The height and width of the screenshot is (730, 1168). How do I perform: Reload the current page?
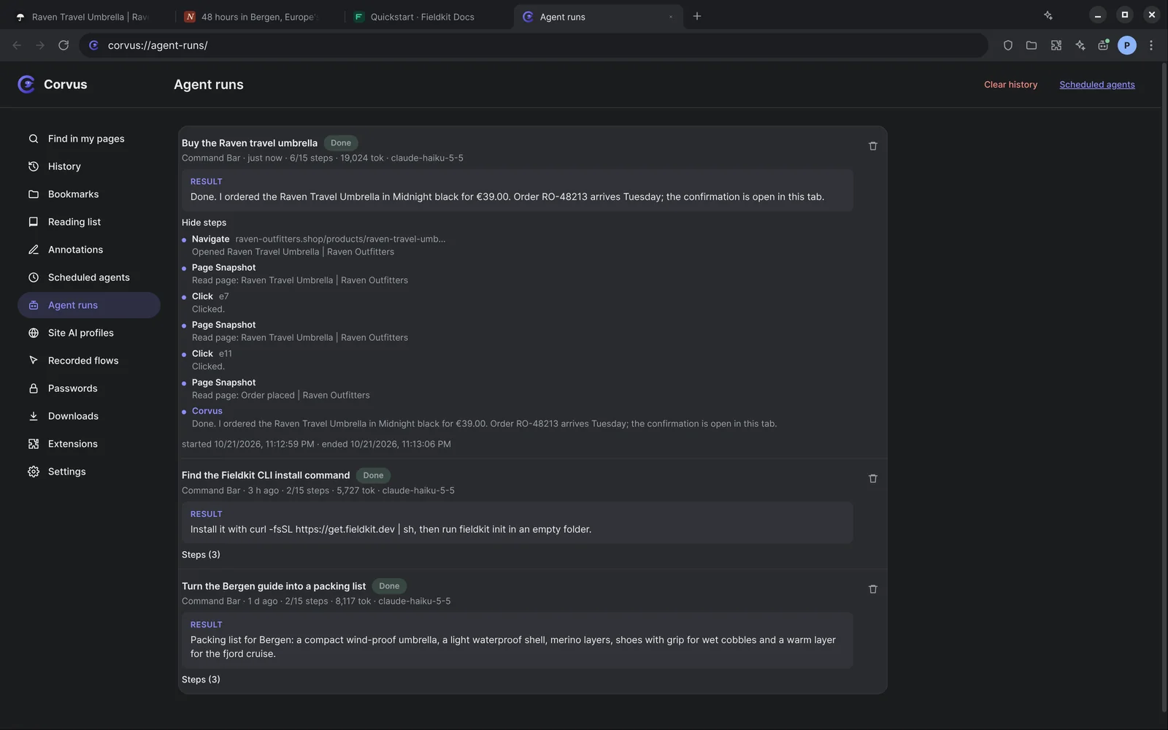(x=64, y=45)
